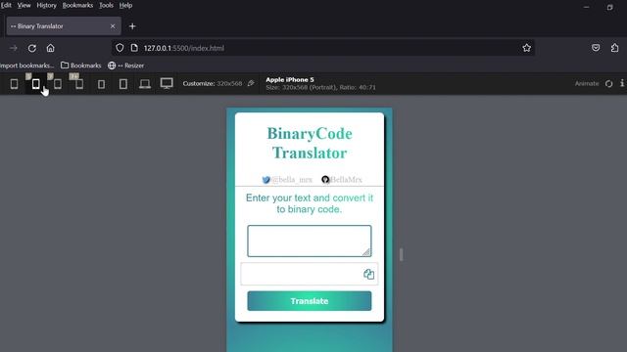Open the View menu
627x352 pixels.
(x=24, y=5)
